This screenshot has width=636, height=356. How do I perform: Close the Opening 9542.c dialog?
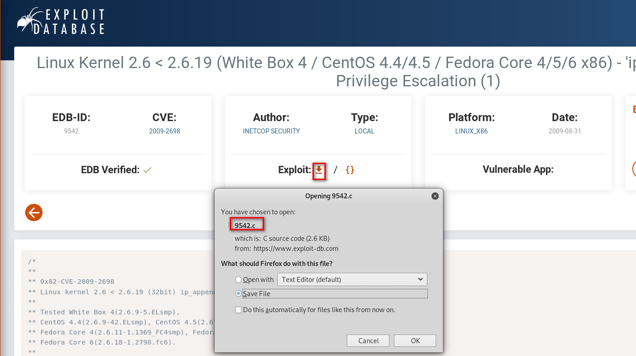click(435, 196)
